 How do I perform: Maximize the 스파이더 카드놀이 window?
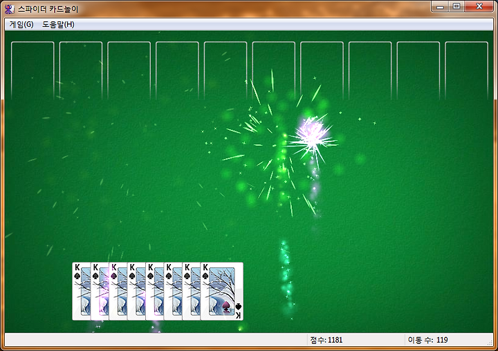coord(456,7)
